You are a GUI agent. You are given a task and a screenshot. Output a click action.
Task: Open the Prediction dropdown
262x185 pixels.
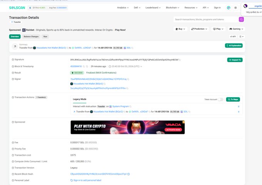pyautogui.click(x=199, y=29)
